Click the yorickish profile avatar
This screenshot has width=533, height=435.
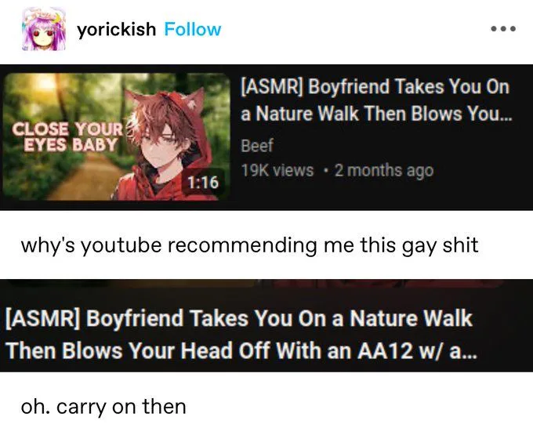(44, 29)
